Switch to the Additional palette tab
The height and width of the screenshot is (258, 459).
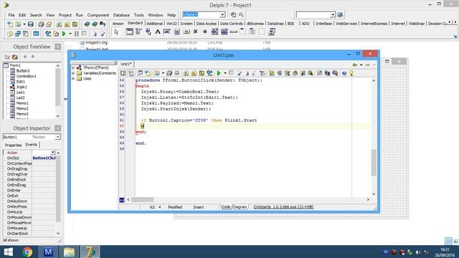coord(154,24)
